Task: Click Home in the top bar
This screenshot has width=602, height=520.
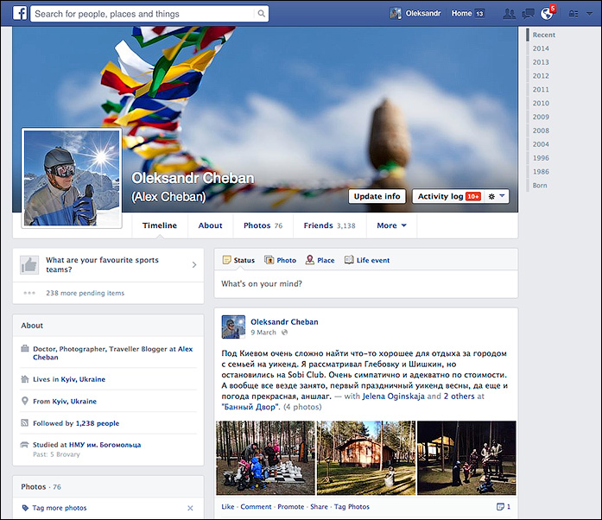Action: click(461, 14)
